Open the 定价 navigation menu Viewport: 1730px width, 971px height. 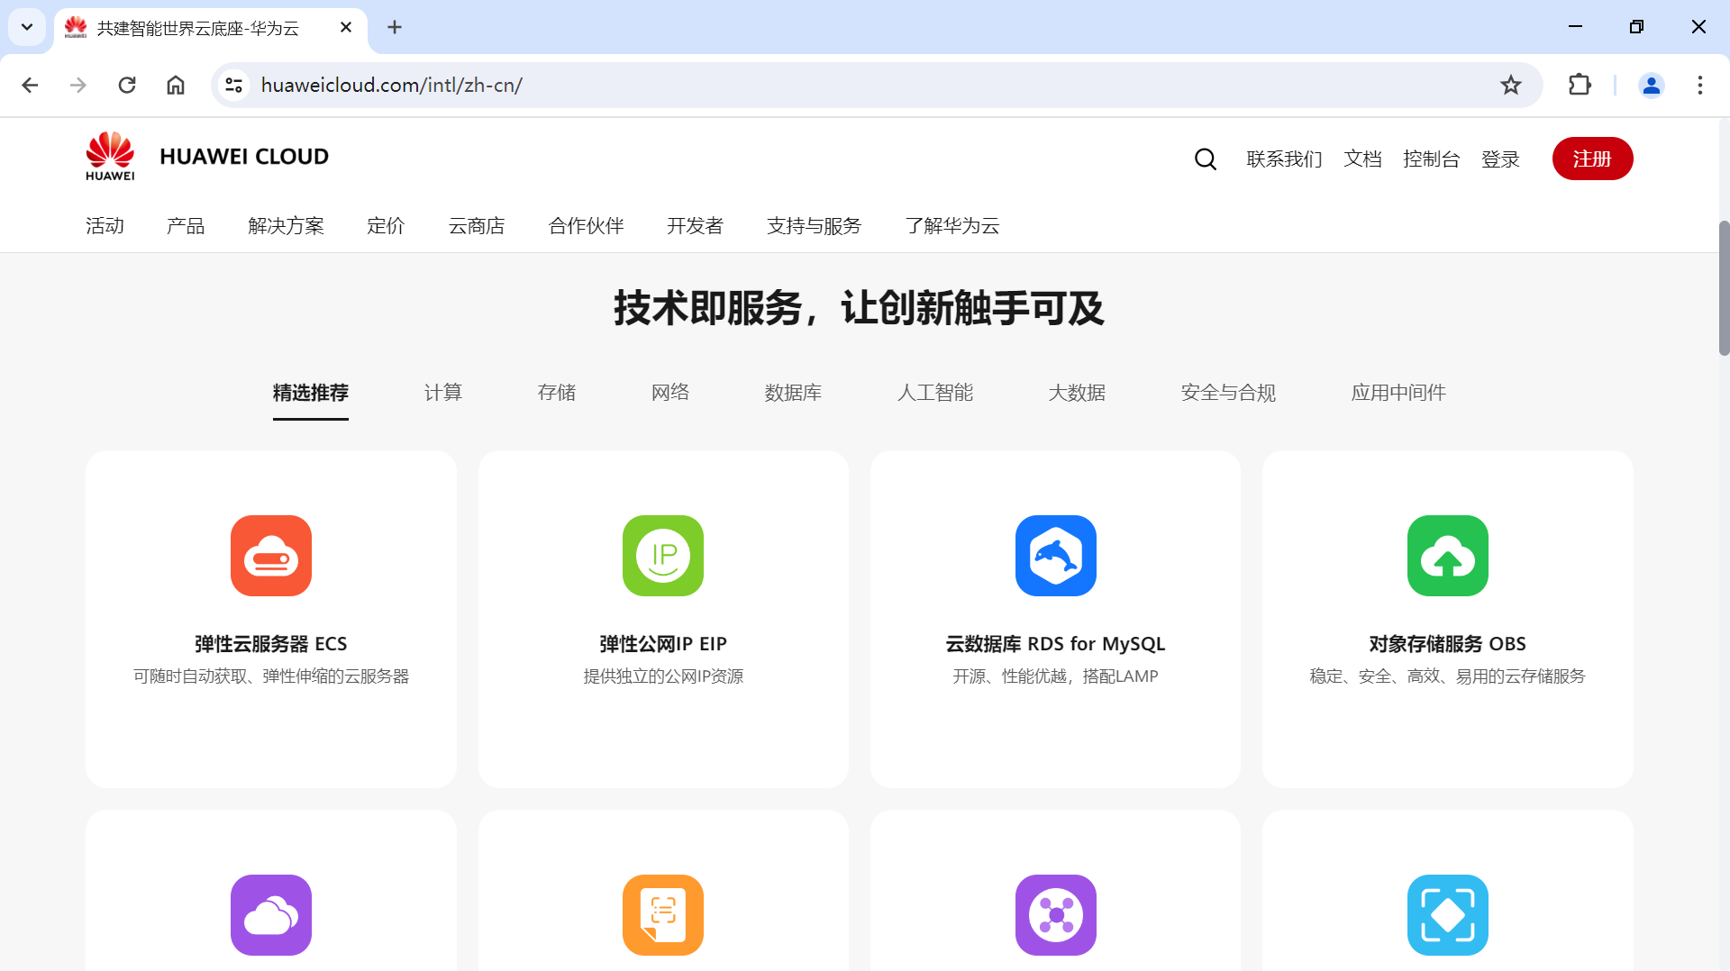point(386,226)
